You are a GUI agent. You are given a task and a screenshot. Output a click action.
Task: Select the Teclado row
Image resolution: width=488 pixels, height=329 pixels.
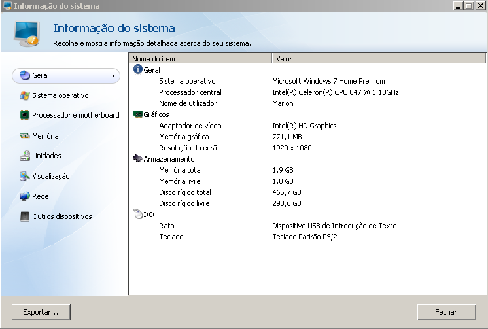click(307, 237)
